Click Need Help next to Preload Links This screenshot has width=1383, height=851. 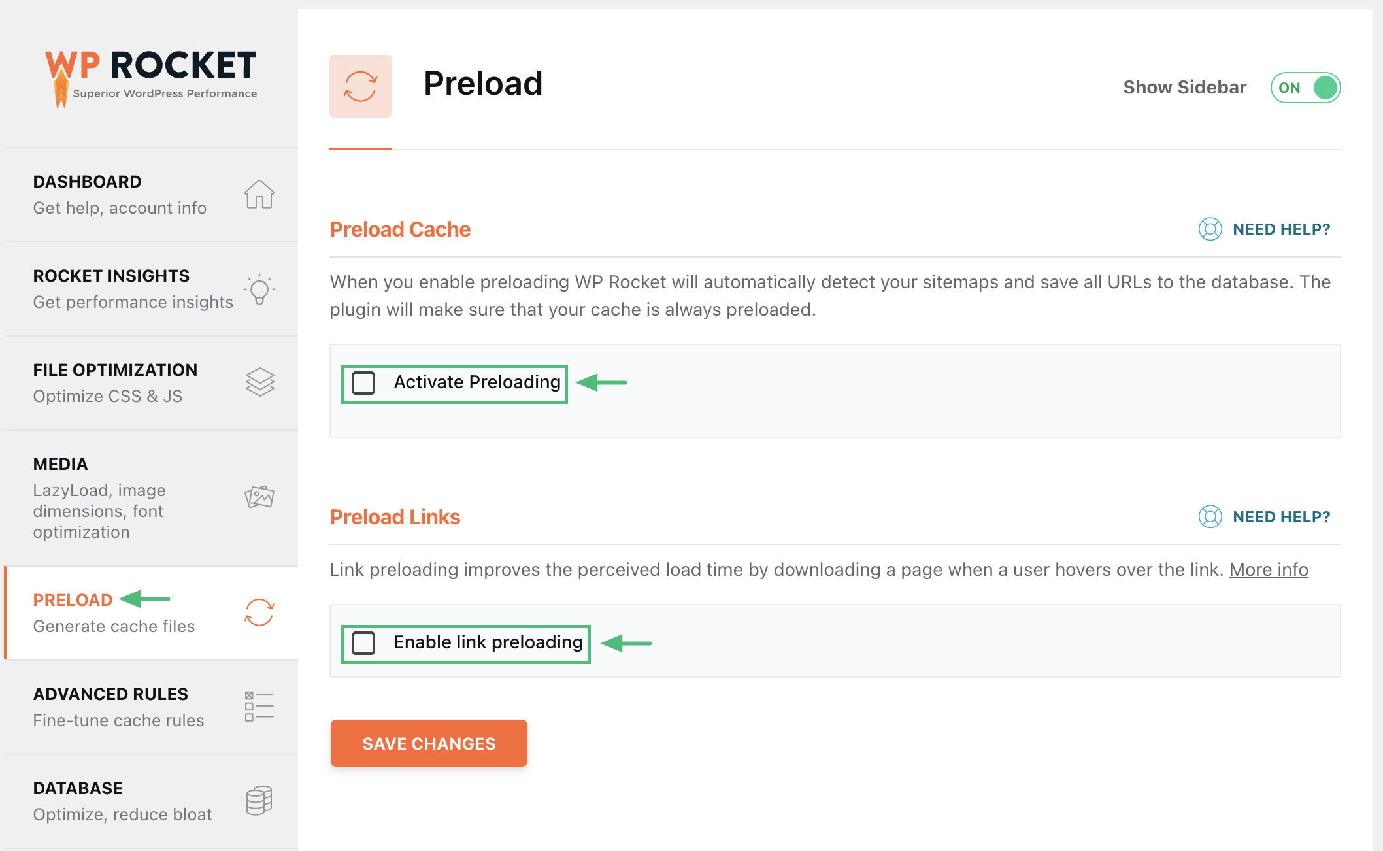(1281, 516)
